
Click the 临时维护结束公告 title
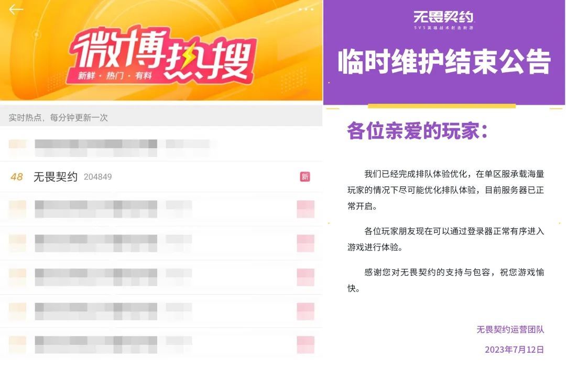444,62
